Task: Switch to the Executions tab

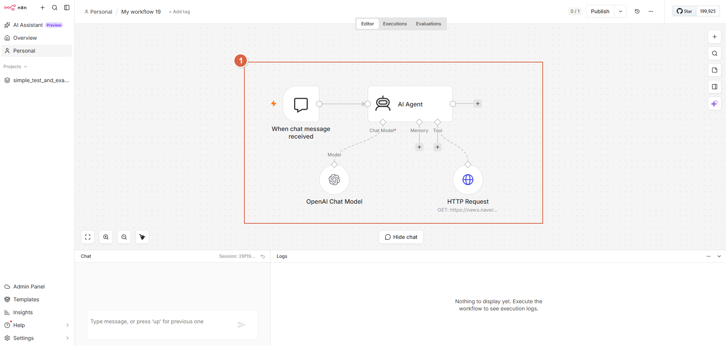Action: pos(395,24)
